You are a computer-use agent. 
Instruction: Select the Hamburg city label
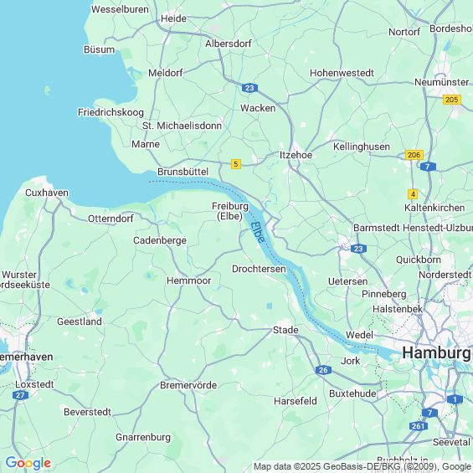(x=436, y=353)
